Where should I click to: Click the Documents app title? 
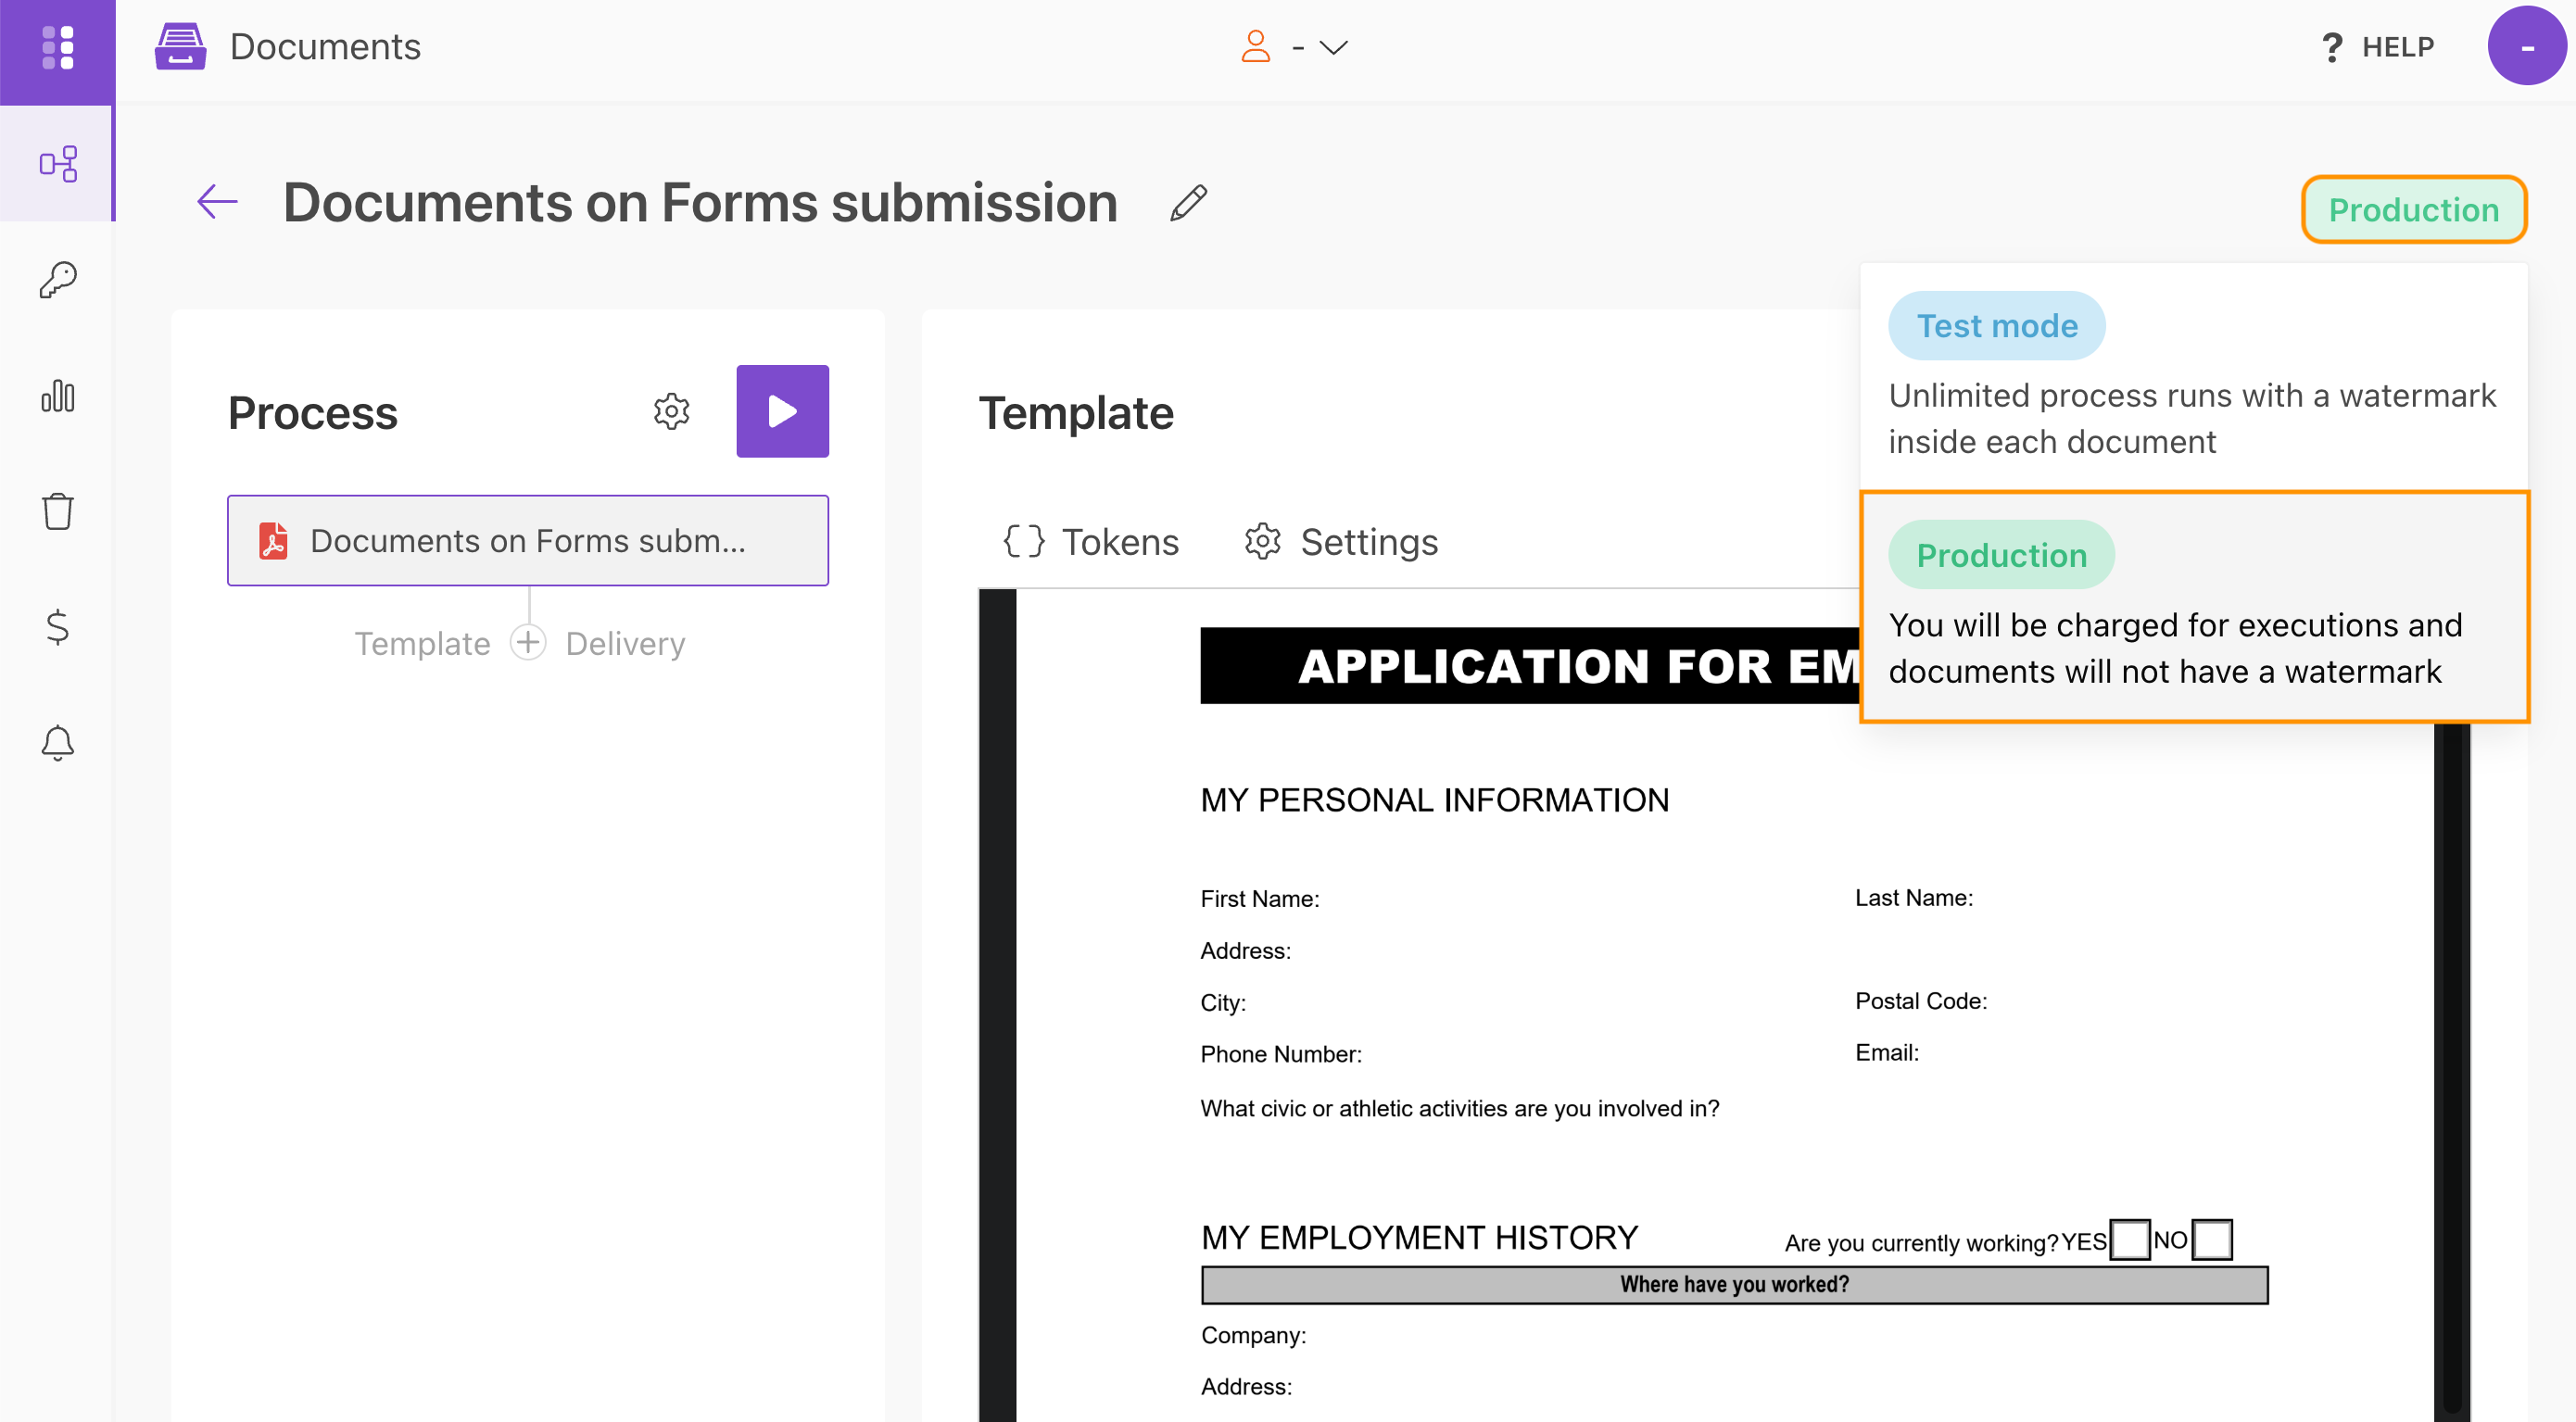click(325, 47)
